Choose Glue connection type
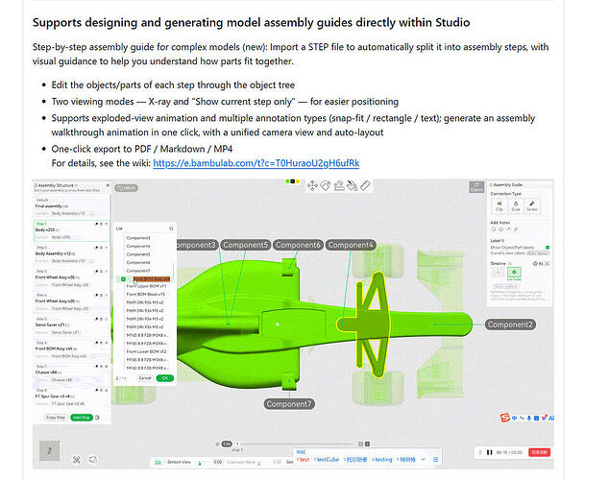Viewport: 609px width, 480px height. pos(516,205)
